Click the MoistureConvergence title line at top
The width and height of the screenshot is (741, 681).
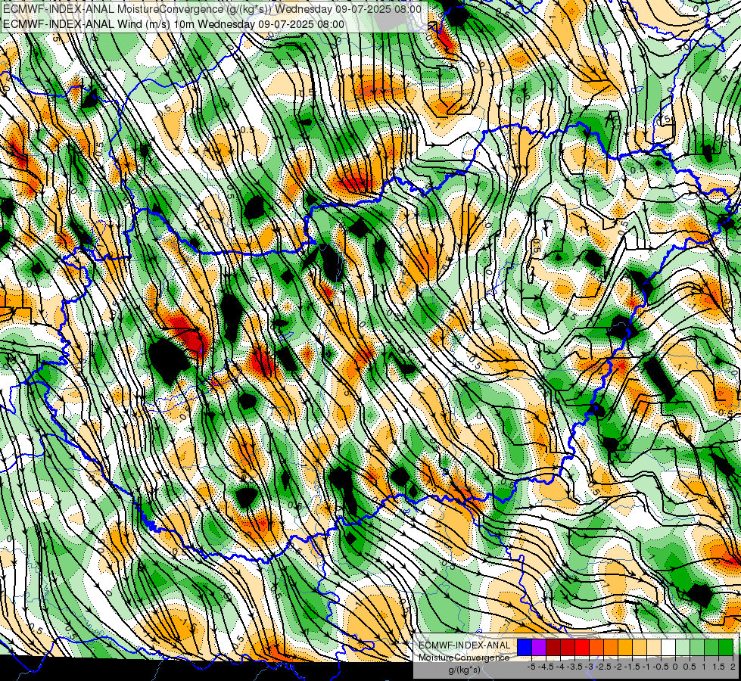[x=212, y=9]
